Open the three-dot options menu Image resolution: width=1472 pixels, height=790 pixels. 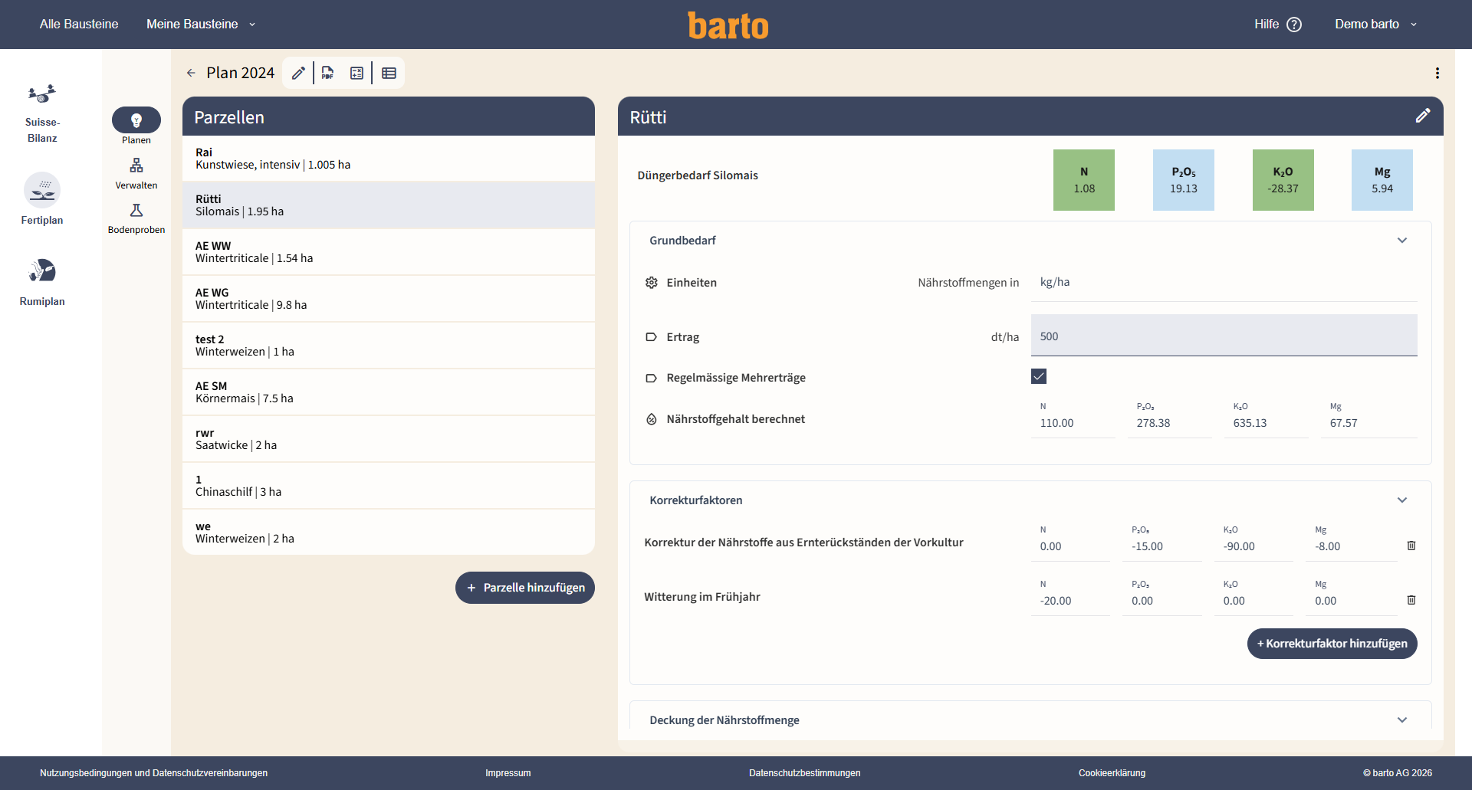pyautogui.click(x=1437, y=73)
